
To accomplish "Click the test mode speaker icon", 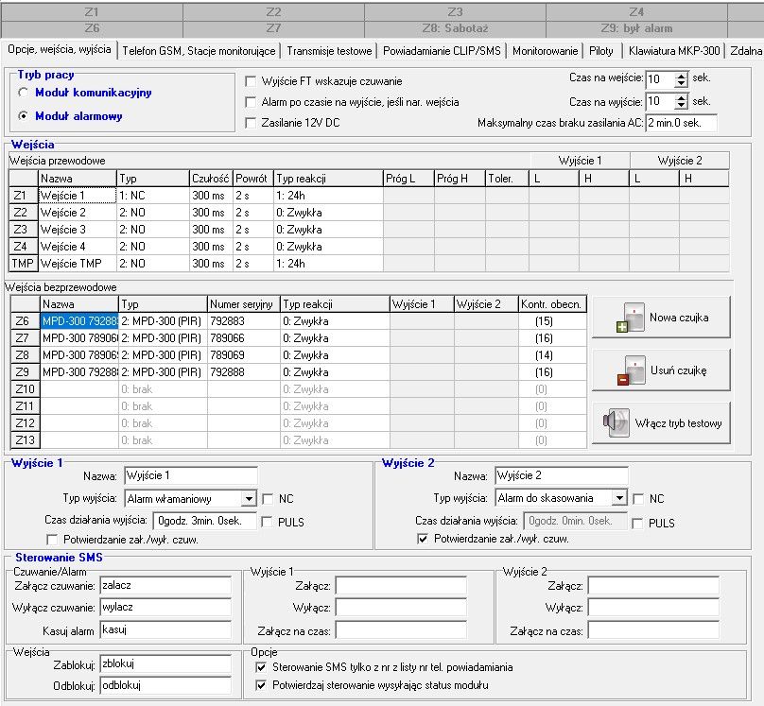I will point(616,422).
